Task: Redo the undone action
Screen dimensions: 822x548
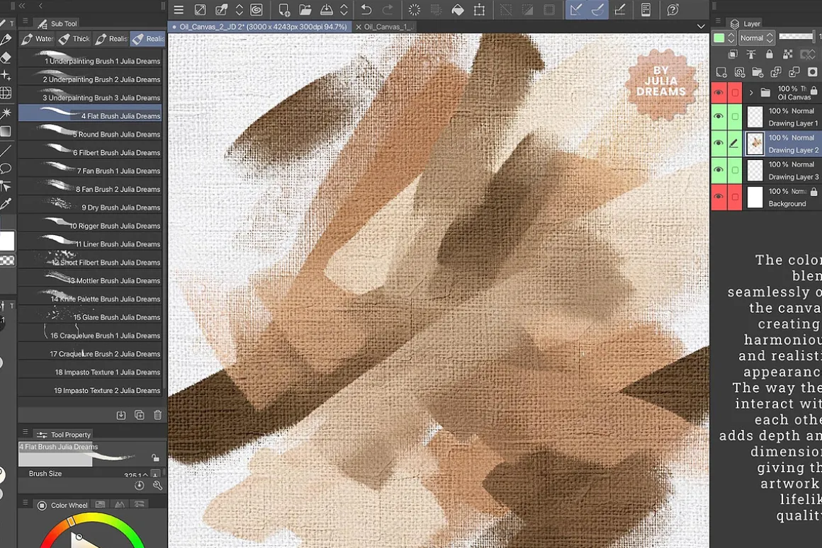Action: (x=388, y=10)
